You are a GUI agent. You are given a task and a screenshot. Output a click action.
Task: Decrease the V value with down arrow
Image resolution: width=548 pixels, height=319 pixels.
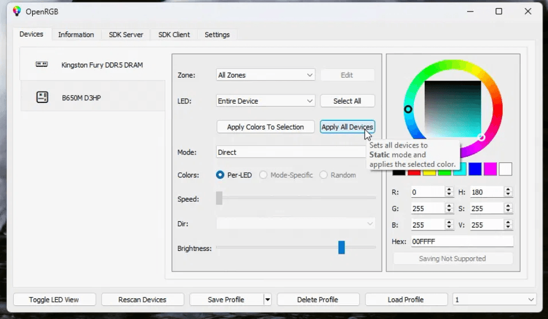click(x=508, y=228)
